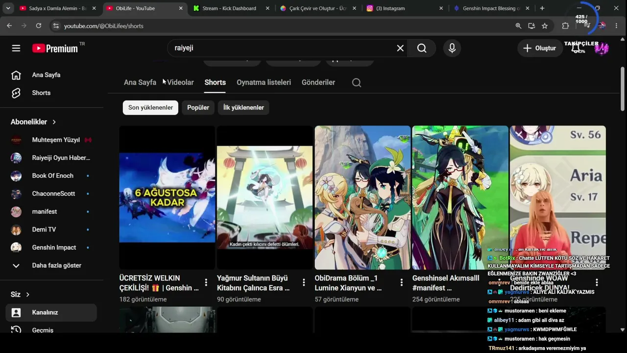The width and height of the screenshot is (627, 353).
Task: Close the Çark Çevir ve Oluştur tab
Action: tap(354, 8)
